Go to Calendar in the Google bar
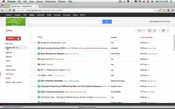 [40, 15]
